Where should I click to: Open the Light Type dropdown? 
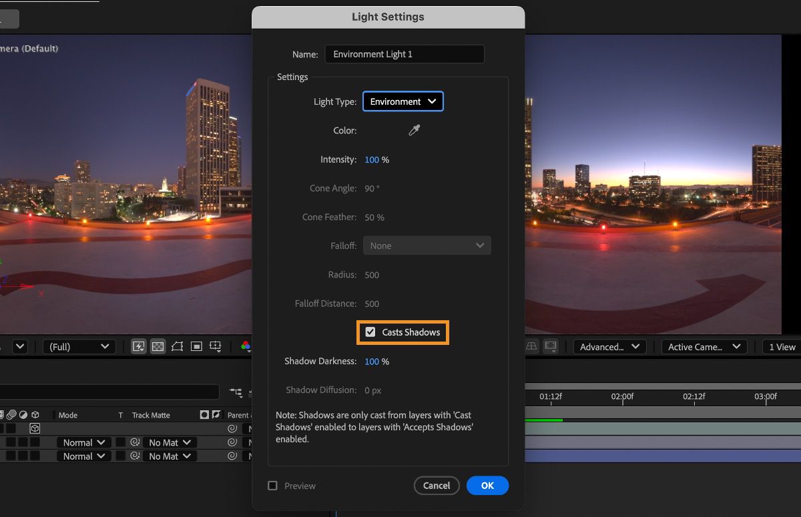[x=403, y=101]
